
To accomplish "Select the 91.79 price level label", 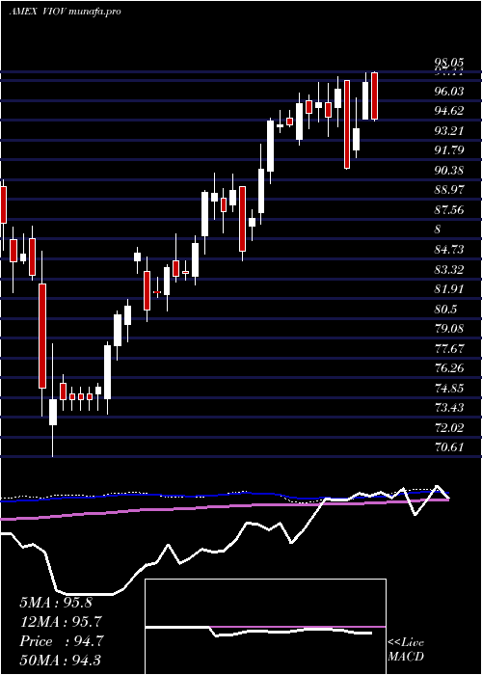I will (449, 150).
